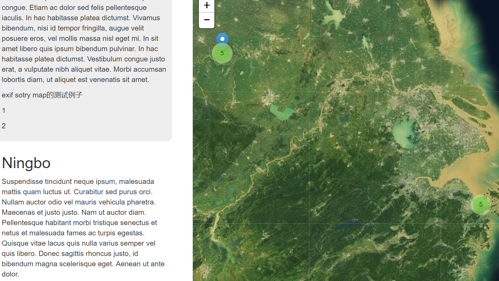Click the paragraph starting 'Suspendisse tincidunt neque'

click(83, 228)
